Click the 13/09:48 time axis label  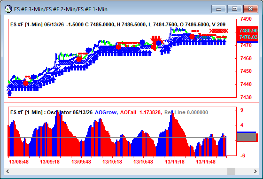coord(81,162)
